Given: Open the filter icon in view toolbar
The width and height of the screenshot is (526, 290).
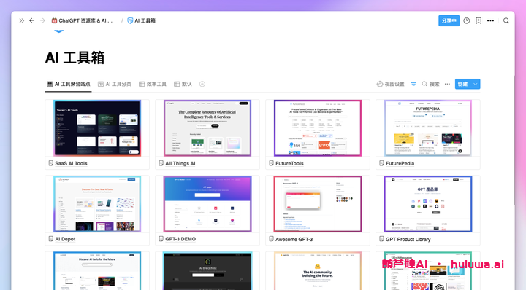Looking at the screenshot, I should (413, 84).
